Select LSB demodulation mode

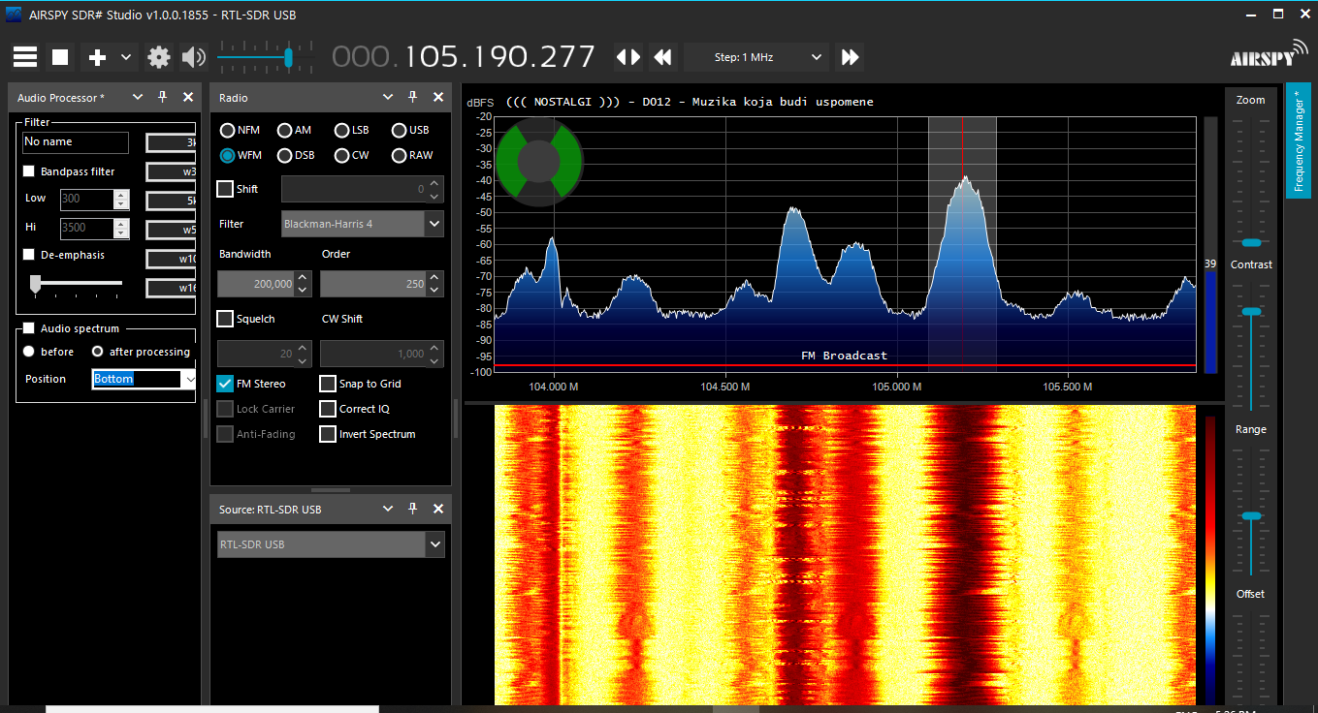coord(352,130)
